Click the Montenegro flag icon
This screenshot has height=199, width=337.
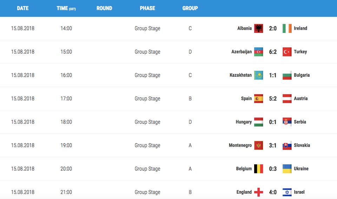[259, 145]
